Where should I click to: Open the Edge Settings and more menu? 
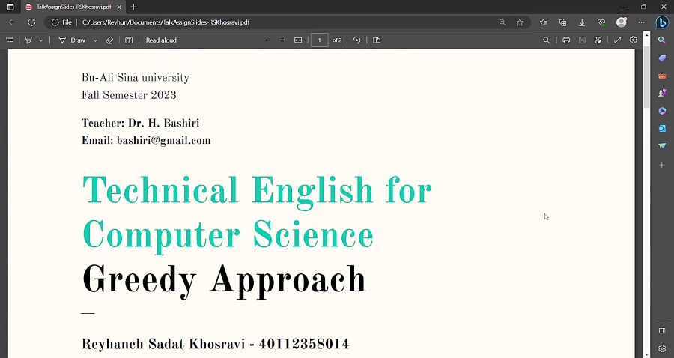click(x=641, y=22)
